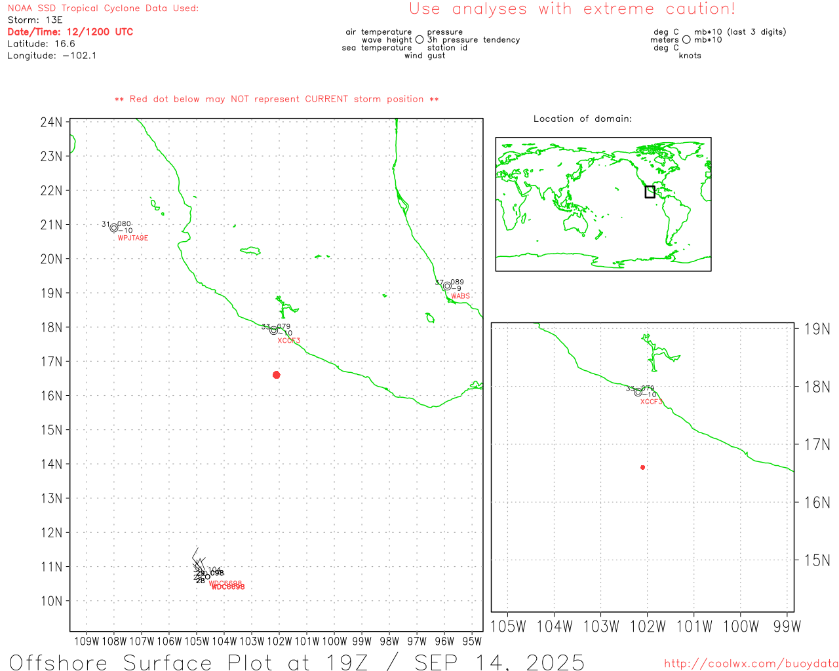Click the 'knots' legend label
839x671 pixels.
click(690, 56)
